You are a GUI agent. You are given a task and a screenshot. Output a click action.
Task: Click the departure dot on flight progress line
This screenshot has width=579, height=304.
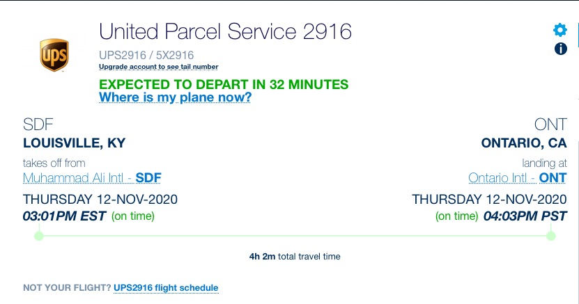click(x=39, y=236)
